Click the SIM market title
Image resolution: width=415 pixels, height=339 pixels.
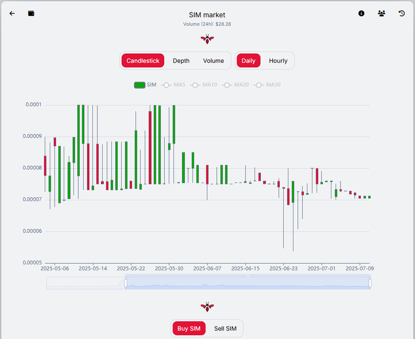click(207, 15)
